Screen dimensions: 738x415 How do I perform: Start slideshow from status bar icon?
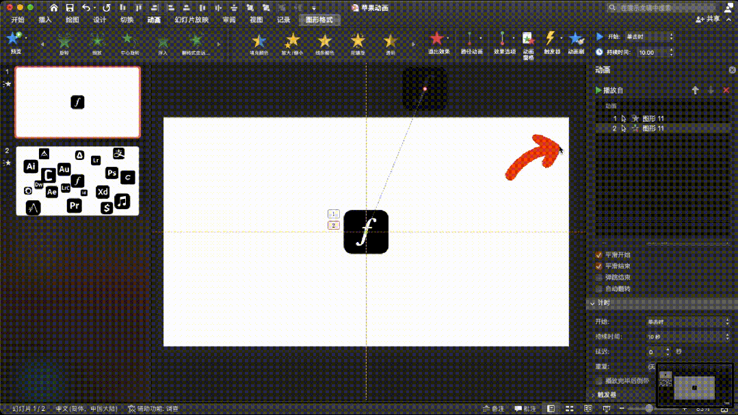606,408
